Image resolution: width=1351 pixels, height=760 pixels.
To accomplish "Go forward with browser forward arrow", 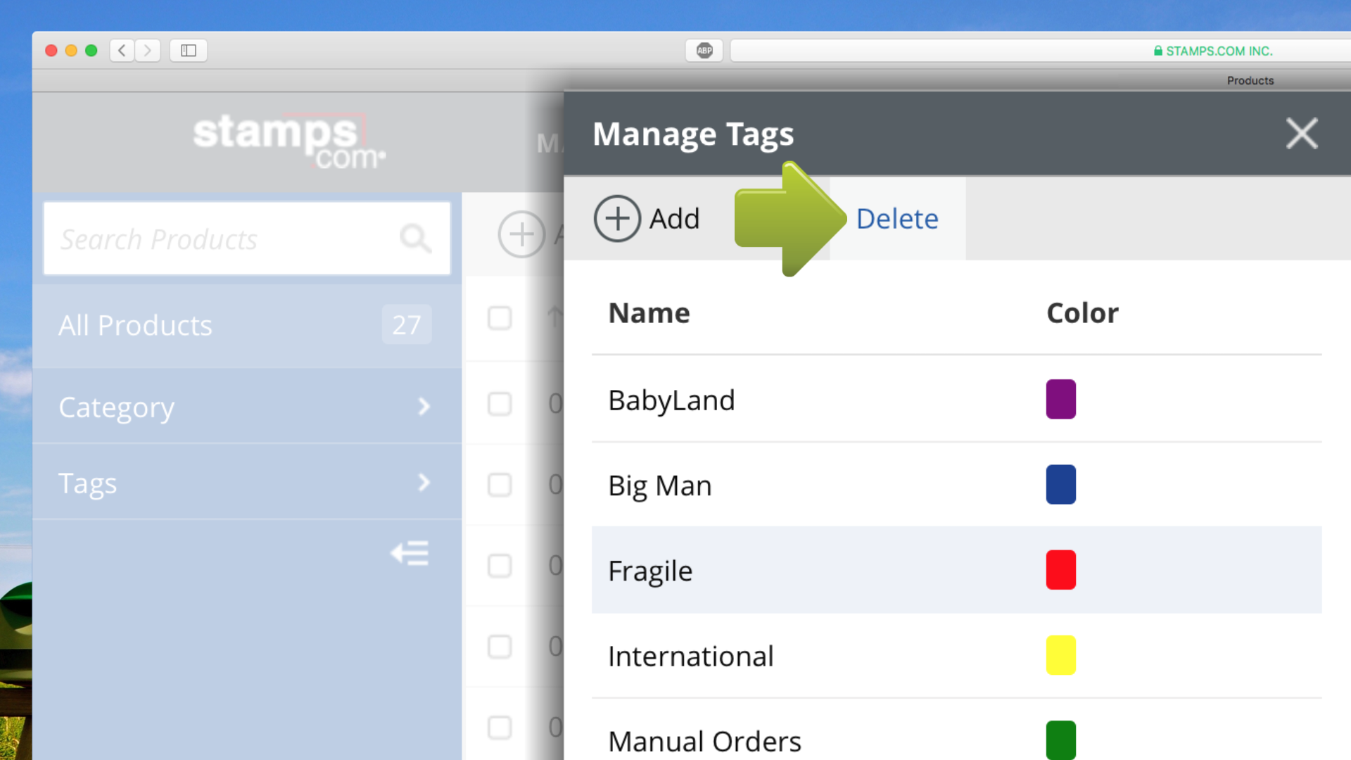I will [148, 51].
